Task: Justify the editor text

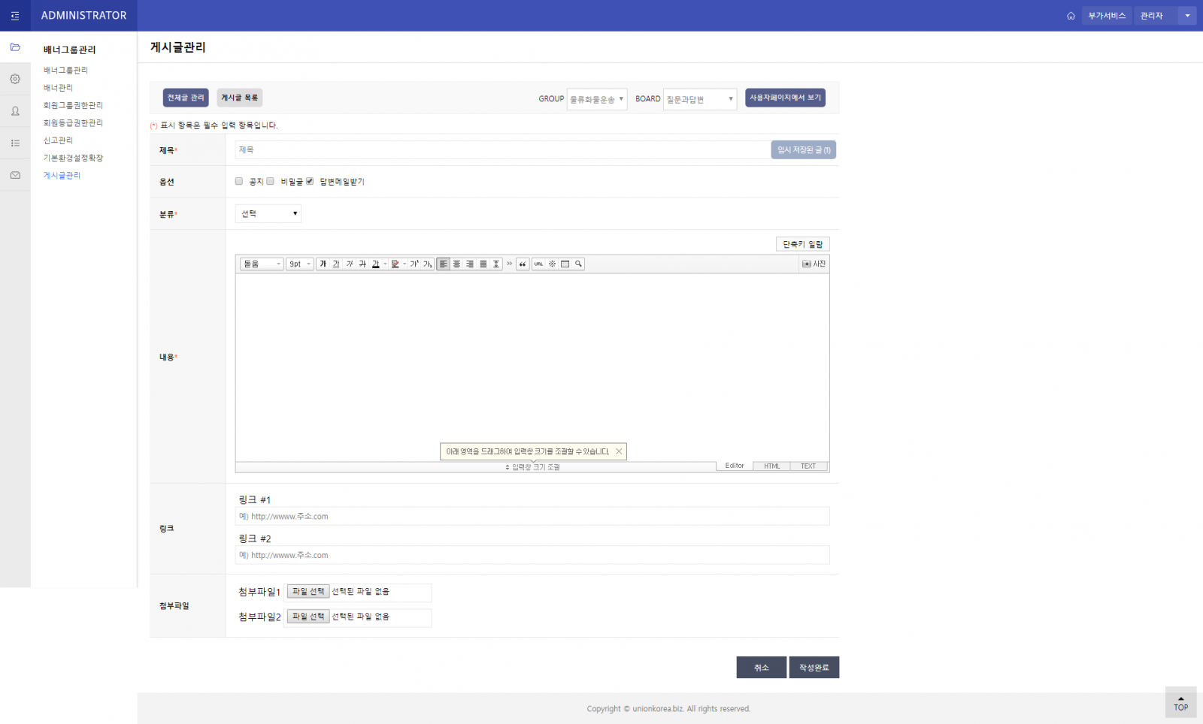Action: [x=483, y=264]
